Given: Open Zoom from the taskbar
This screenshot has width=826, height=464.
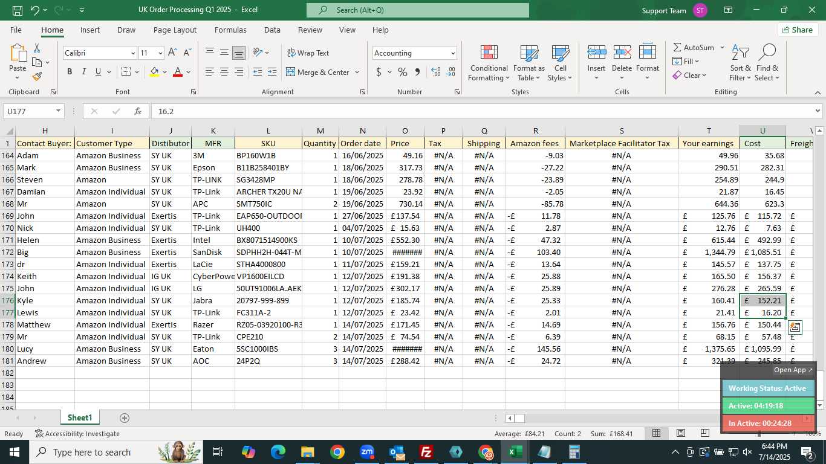Looking at the screenshot, I should (x=367, y=452).
